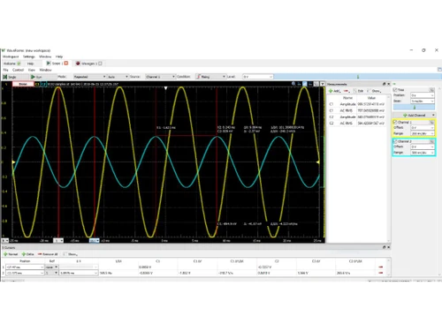Open cursor 1 Position dropdown
This screenshot has height=331, width=442.
point(25,267)
